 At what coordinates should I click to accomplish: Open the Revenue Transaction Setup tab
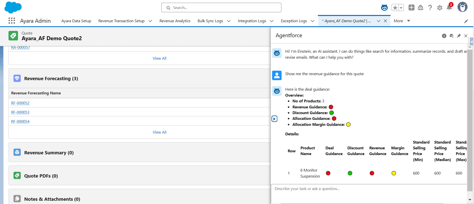(x=121, y=21)
